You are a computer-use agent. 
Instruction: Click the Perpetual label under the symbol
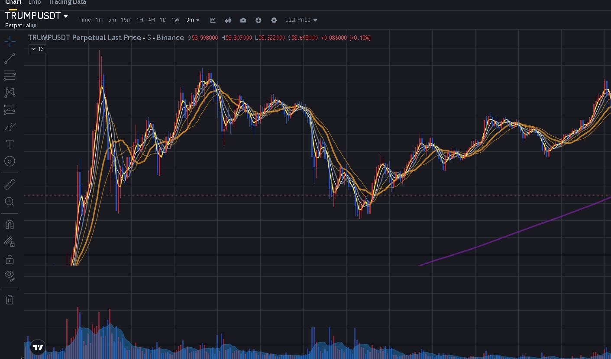click(18, 26)
